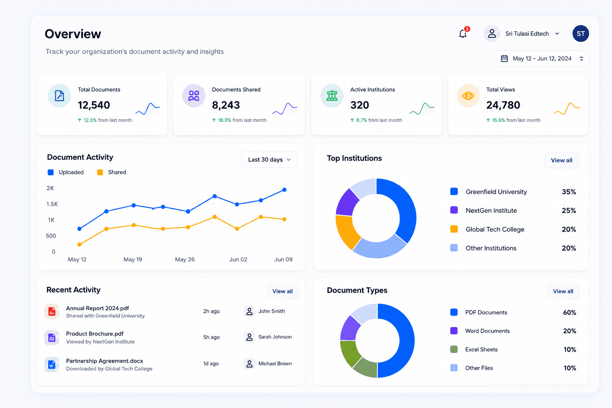Open the May 12 – Jun 12, 2024 date picker
Screen dimensions: 612x408
coord(541,59)
